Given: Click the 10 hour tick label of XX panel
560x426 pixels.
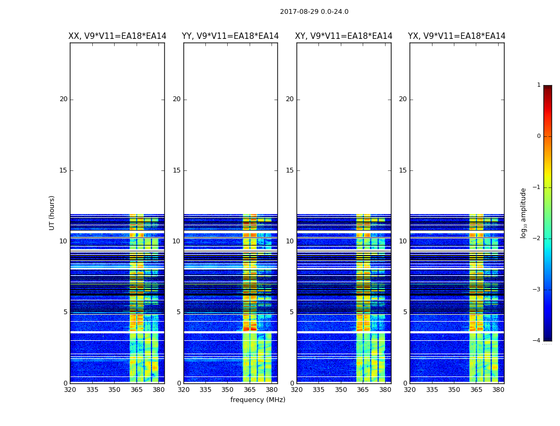Looking at the screenshot, I should (63, 241).
